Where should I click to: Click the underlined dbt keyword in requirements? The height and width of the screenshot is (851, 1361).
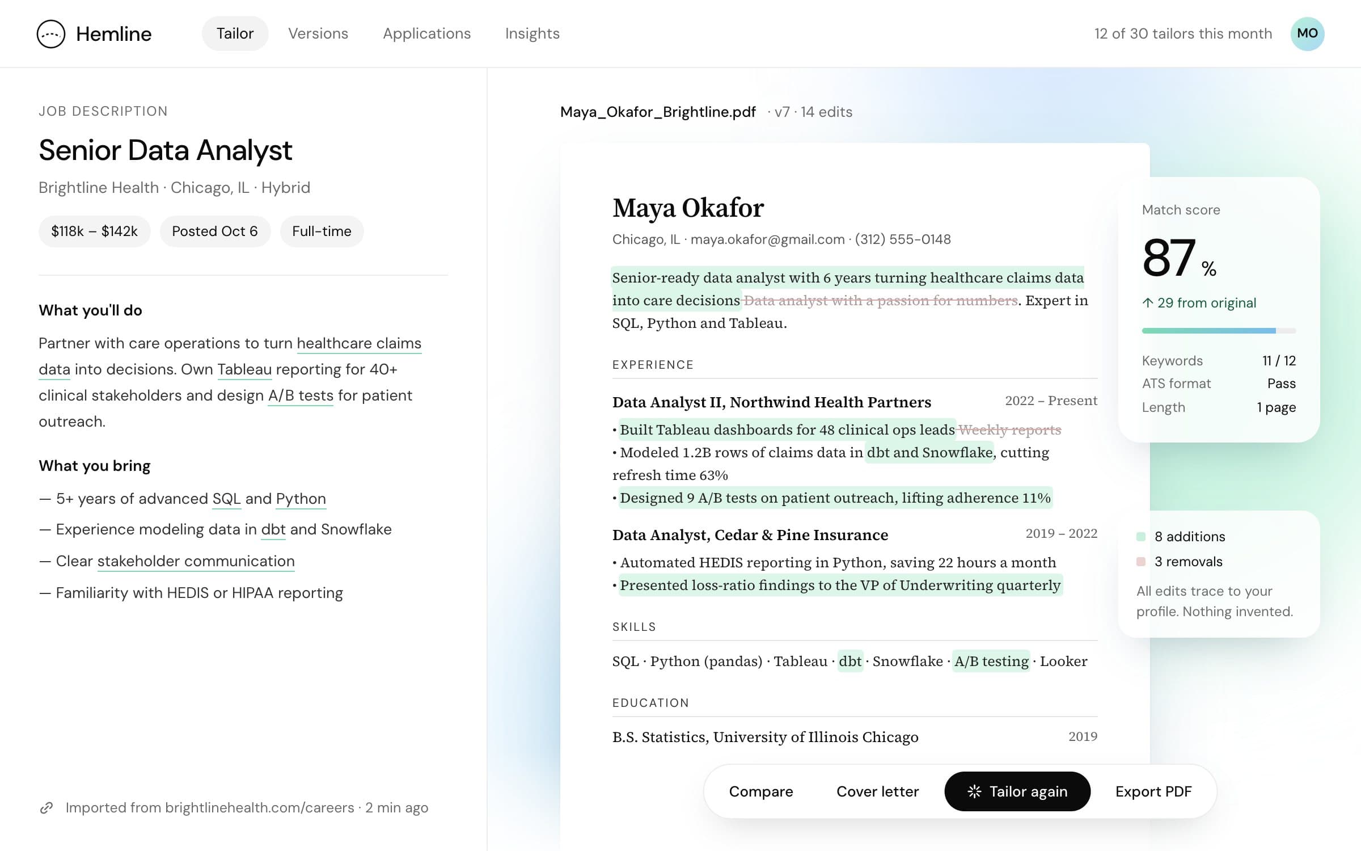click(273, 529)
